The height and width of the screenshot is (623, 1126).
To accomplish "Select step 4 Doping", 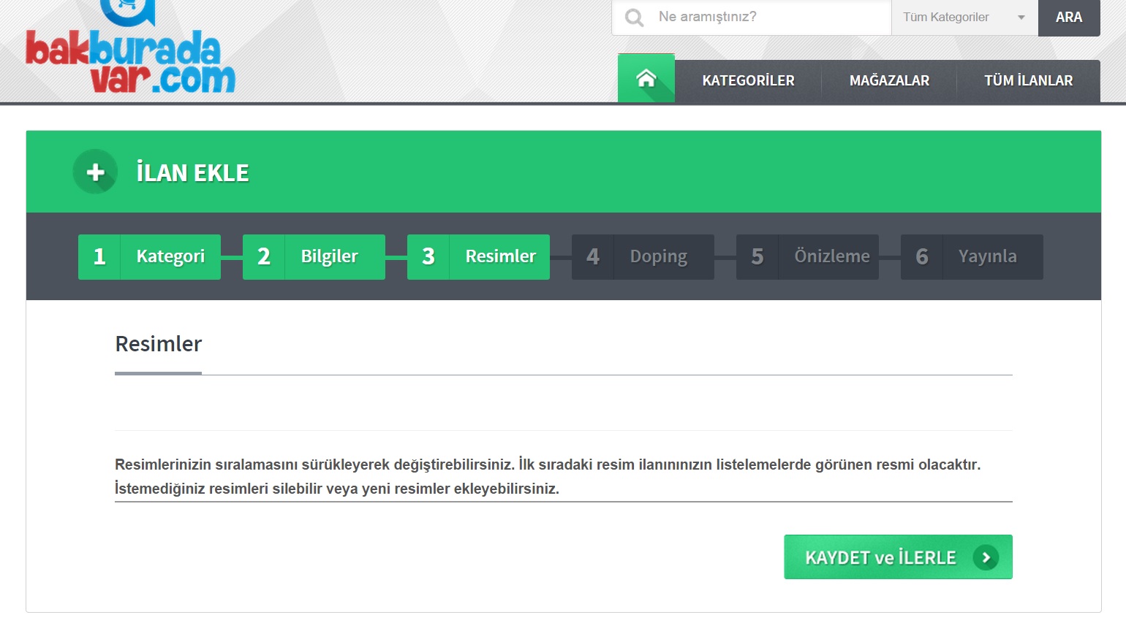I will coord(643,256).
